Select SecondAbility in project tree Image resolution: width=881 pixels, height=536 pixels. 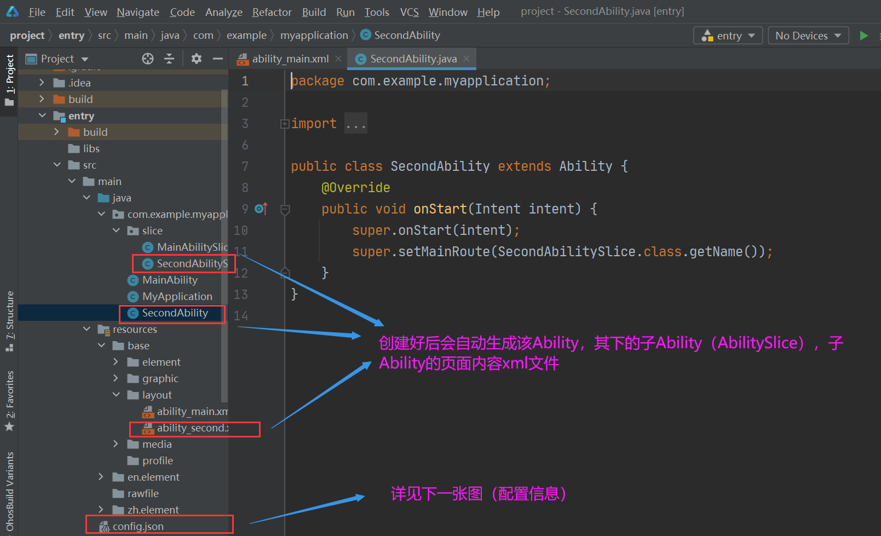coord(175,313)
